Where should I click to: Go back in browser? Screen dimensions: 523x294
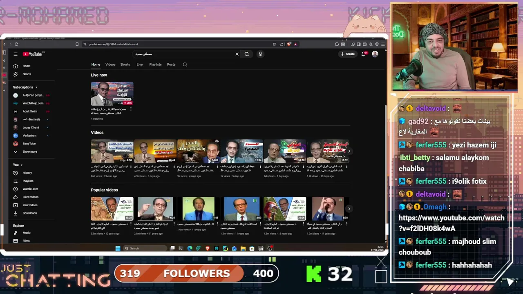4,44
